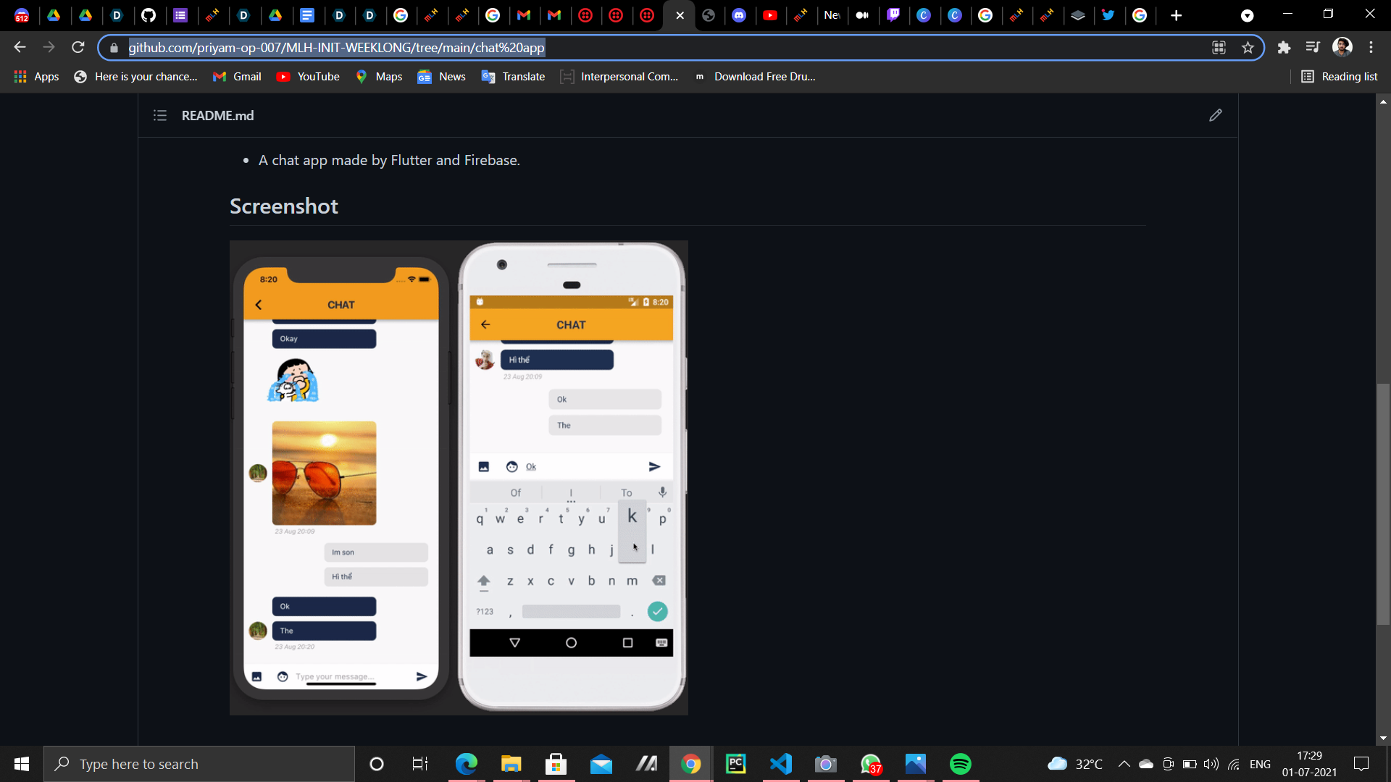Click the README edit pencil icon
1391x782 pixels.
[x=1215, y=115]
